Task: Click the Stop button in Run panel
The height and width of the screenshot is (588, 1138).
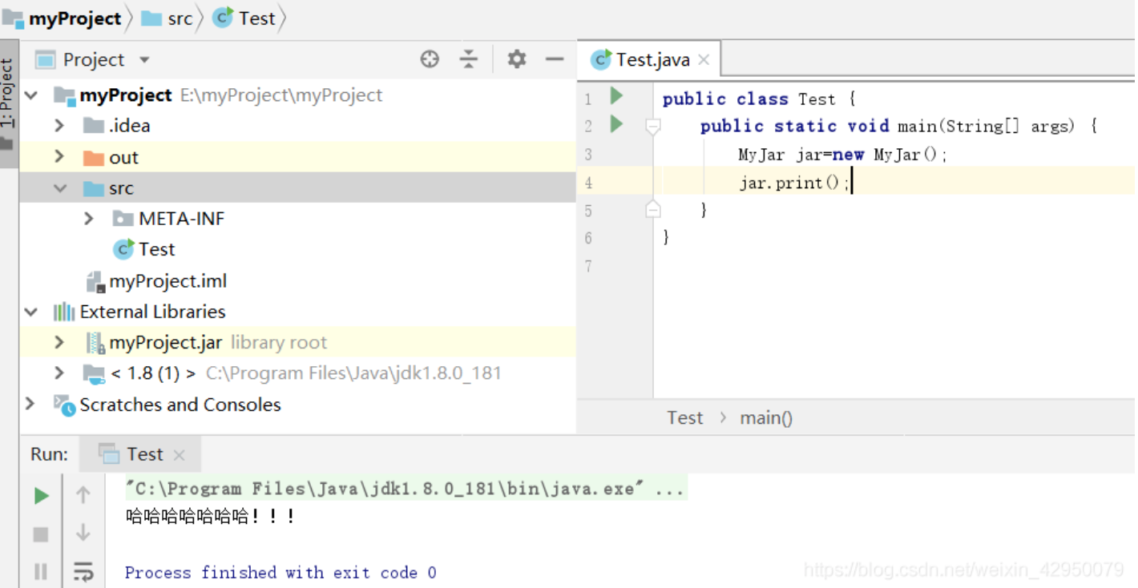Action: 41,534
